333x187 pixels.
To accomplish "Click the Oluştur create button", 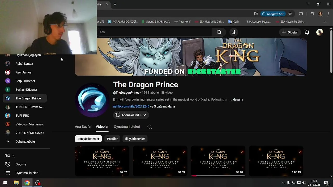I will (290, 32).
